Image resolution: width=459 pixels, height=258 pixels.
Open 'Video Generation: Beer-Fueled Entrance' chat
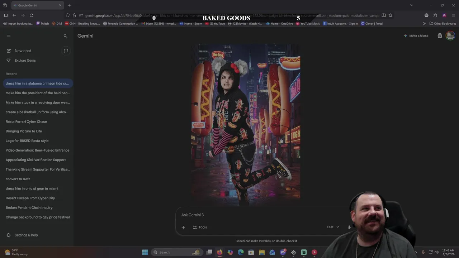[x=37, y=150]
